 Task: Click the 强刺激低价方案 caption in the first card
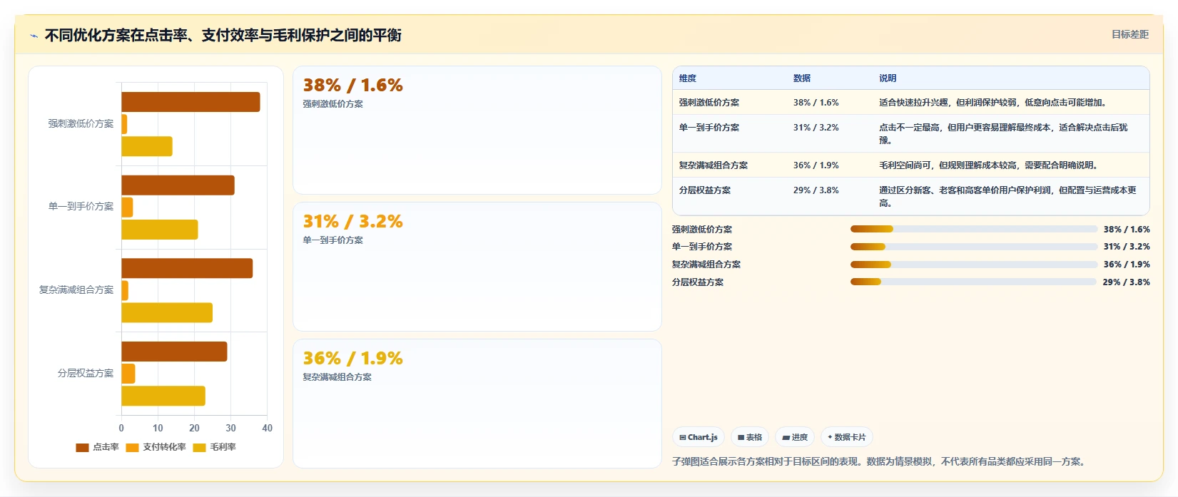[333, 104]
